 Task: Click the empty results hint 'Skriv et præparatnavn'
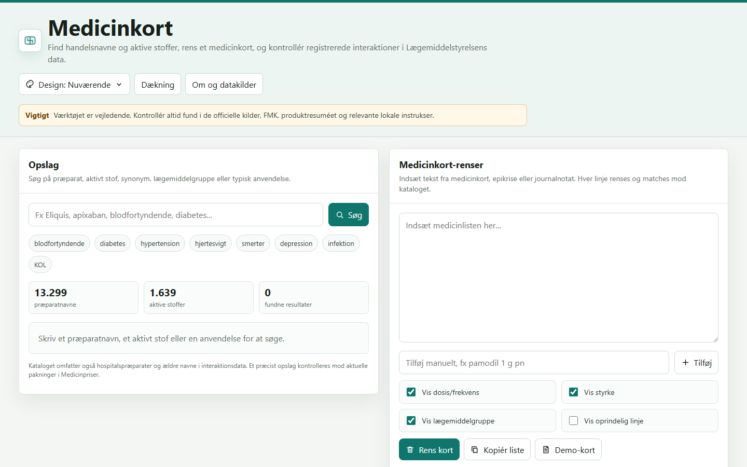pos(199,338)
